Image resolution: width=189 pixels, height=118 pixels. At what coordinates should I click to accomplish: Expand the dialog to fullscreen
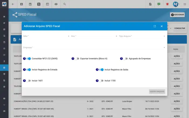155,26
